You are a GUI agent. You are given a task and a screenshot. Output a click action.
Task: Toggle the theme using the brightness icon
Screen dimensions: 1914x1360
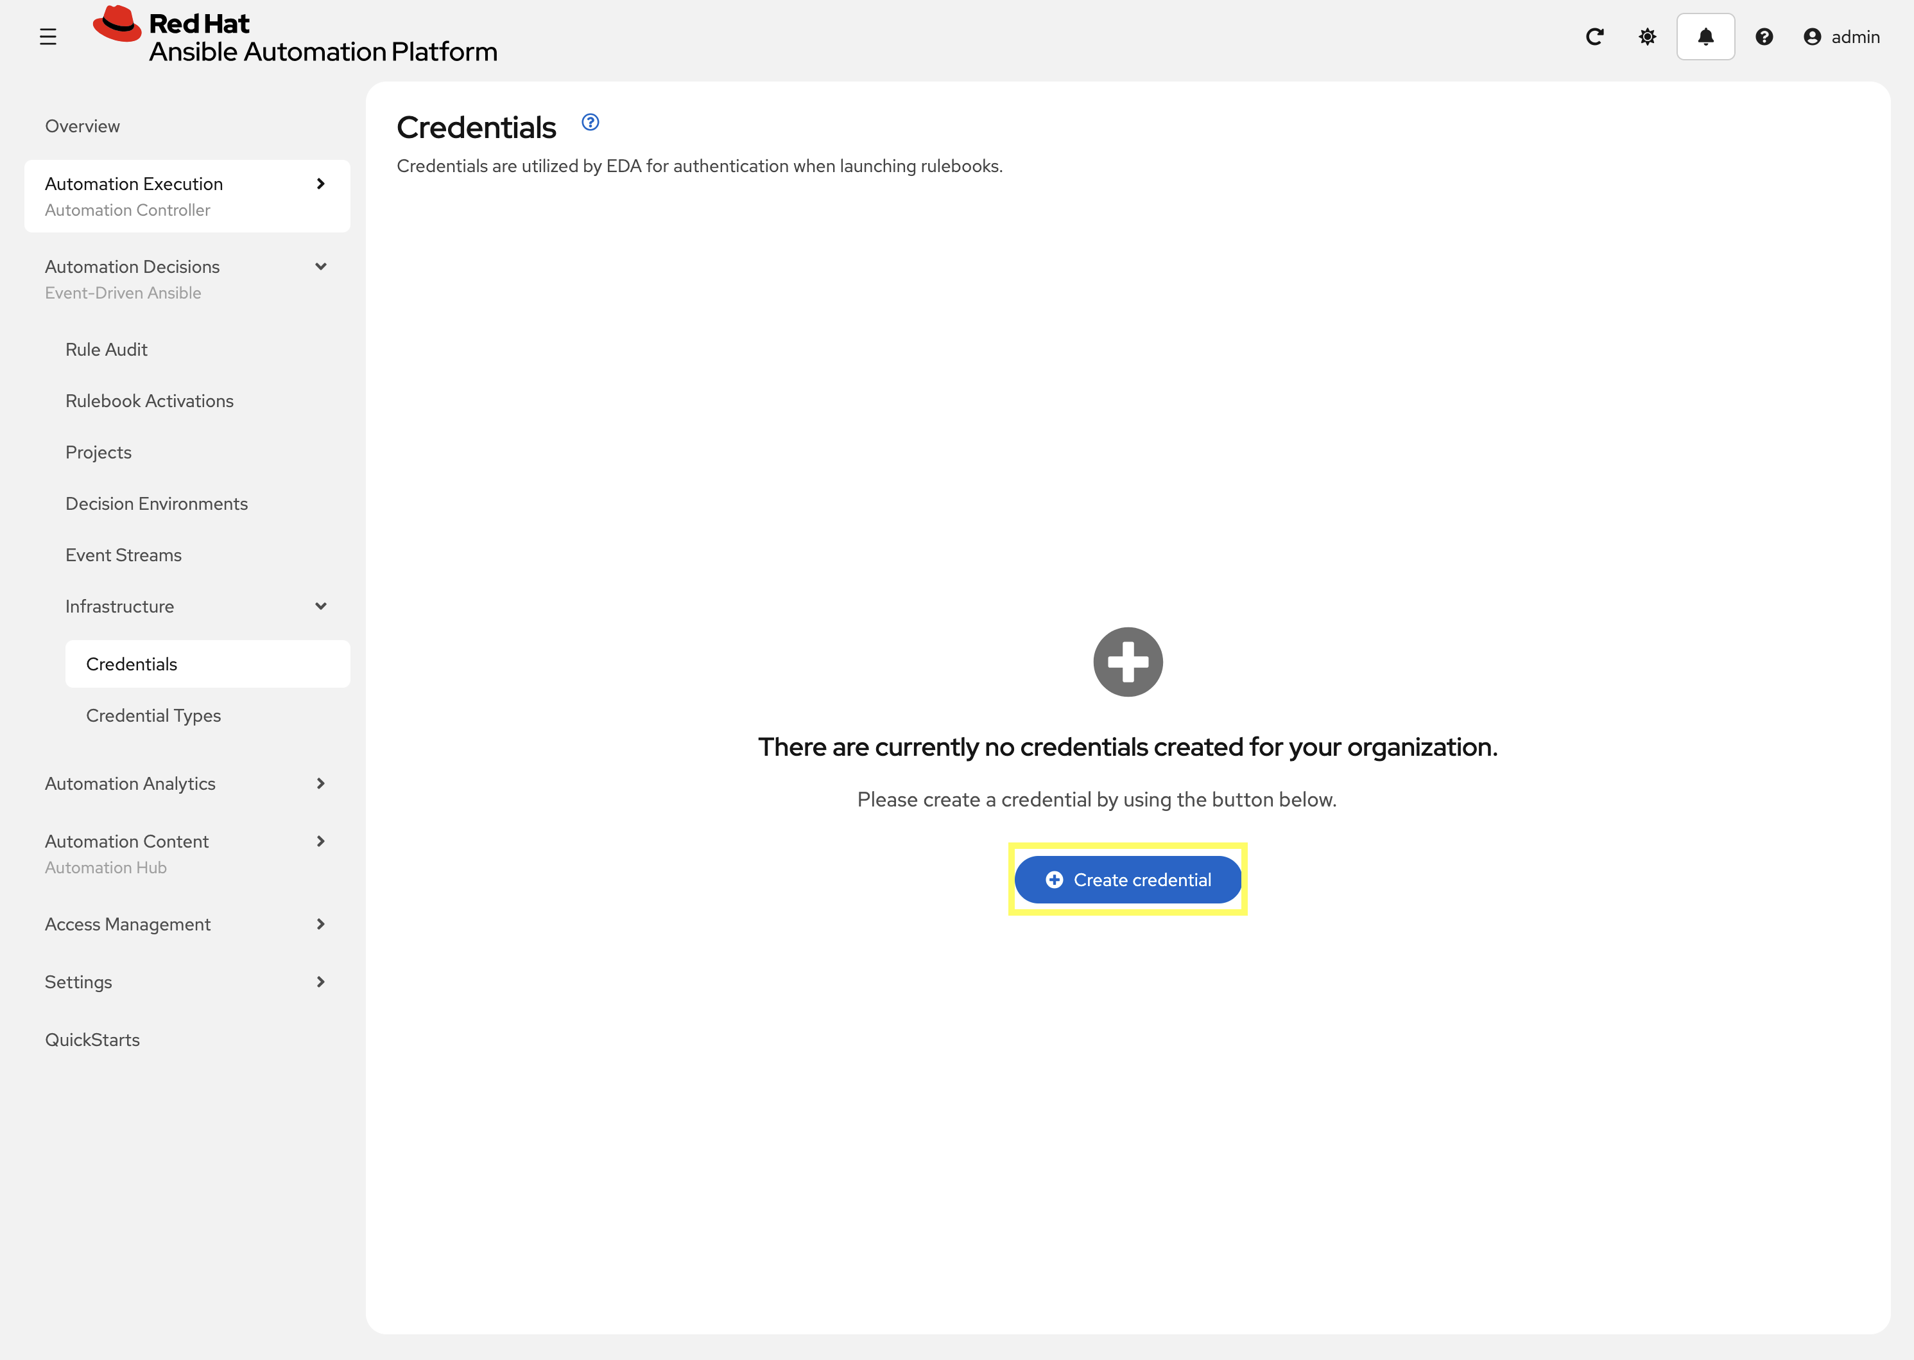click(x=1646, y=37)
